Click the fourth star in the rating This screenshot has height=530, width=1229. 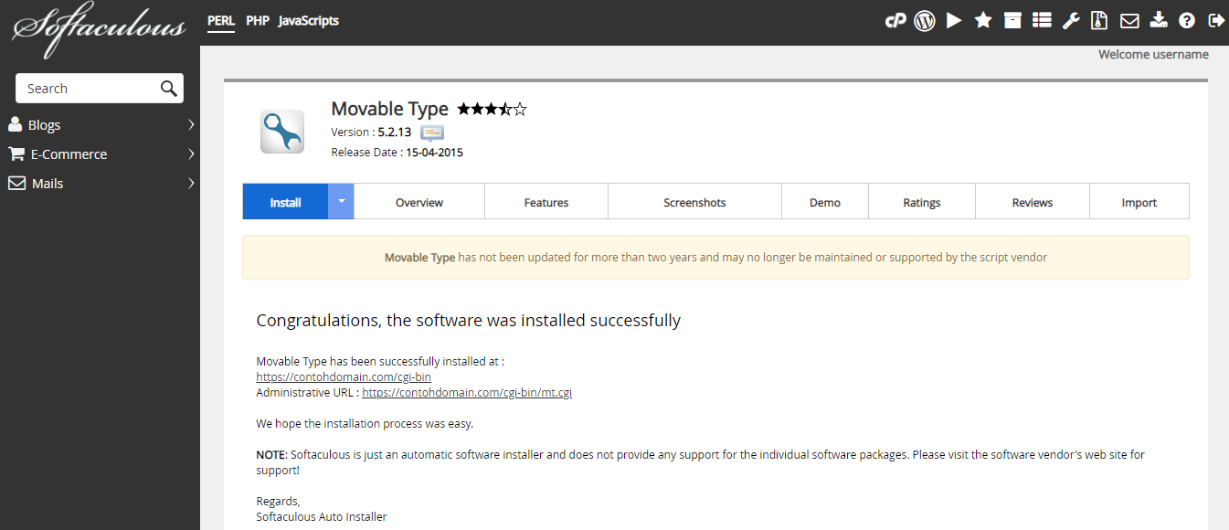506,109
